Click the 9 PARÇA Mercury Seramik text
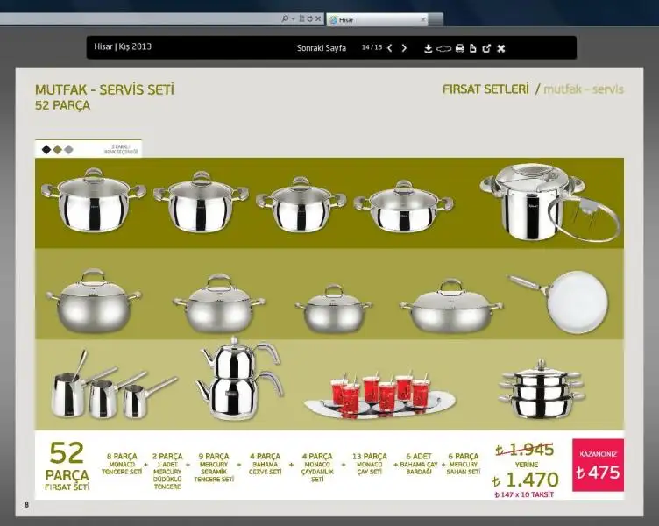Viewport: 659px width, 526px height. [x=214, y=467]
